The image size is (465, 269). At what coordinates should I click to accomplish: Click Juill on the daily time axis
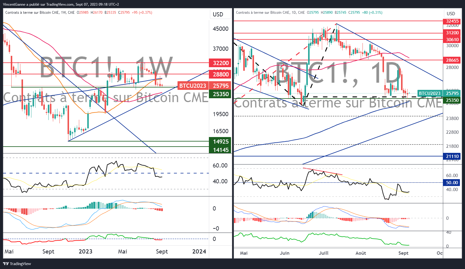tap(323, 253)
